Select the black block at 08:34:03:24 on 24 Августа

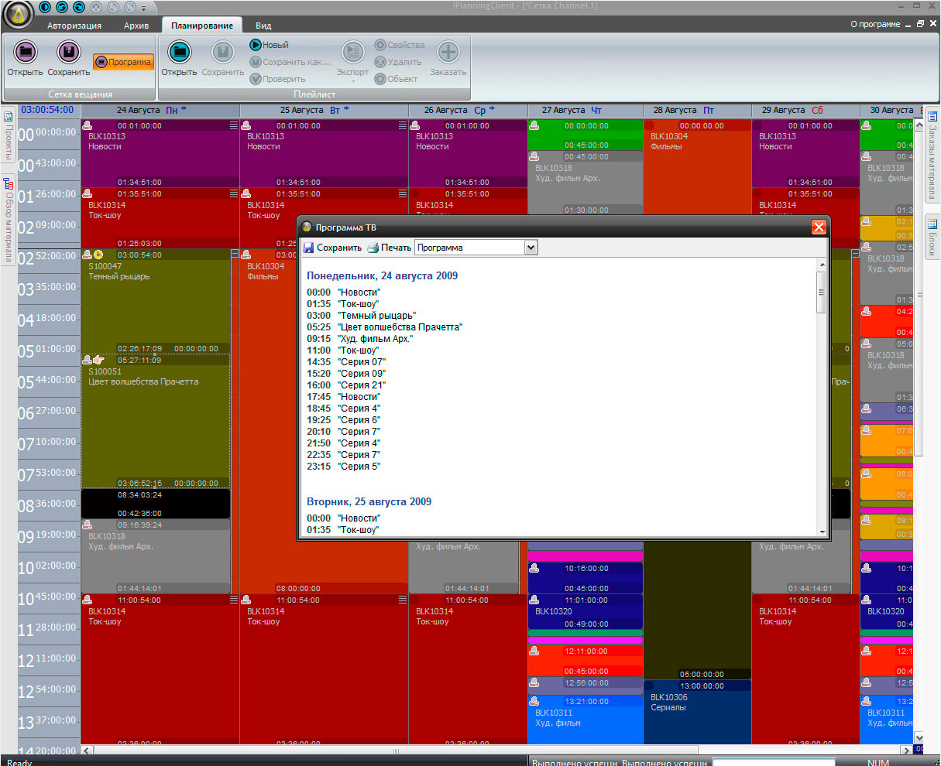[156, 504]
